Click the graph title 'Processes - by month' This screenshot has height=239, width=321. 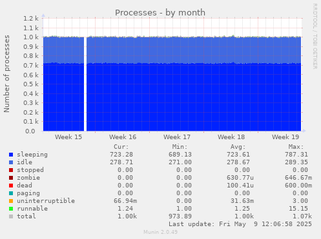tap(160, 13)
